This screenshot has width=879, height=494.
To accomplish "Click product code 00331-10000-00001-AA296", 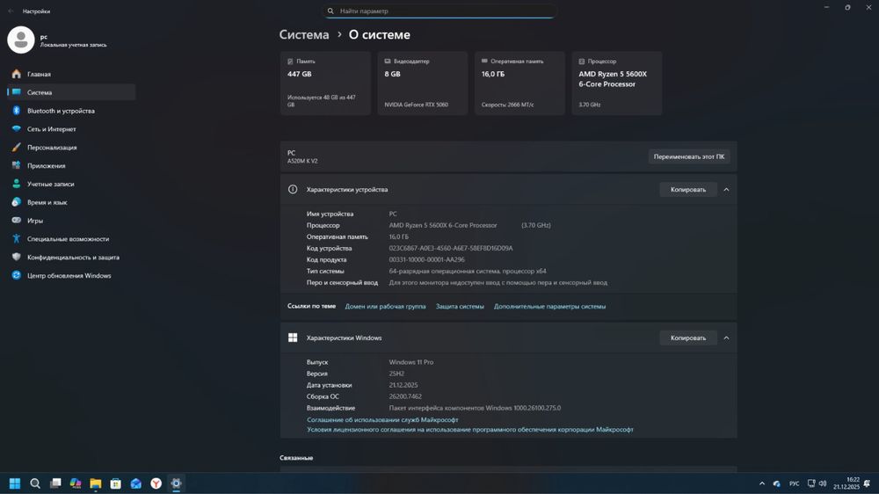I will (426, 259).
